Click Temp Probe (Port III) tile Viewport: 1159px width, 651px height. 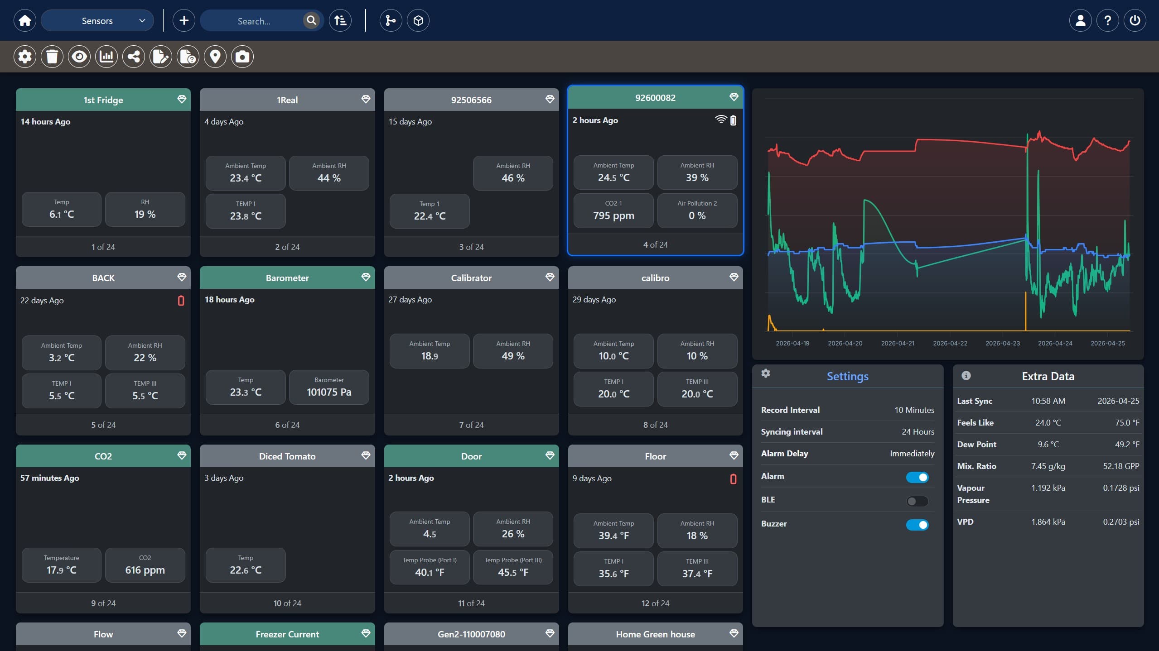pos(513,567)
